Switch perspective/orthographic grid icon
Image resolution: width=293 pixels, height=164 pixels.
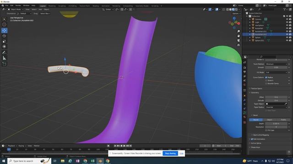pyautogui.click(x=239, y=45)
